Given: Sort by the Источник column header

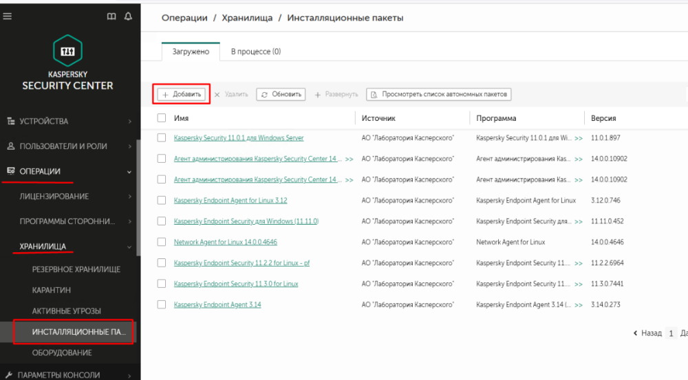Looking at the screenshot, I should click(378, 118).
